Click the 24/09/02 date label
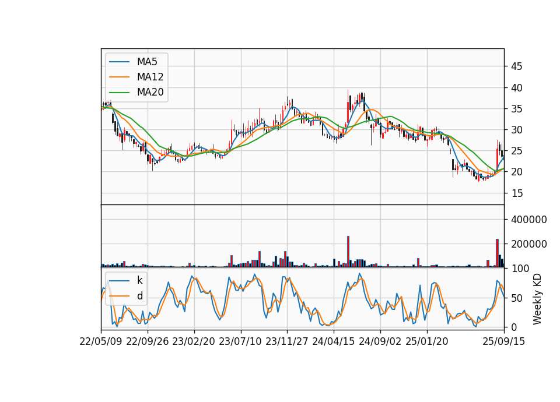Image resolution: width=560 pixels, height=402 pixels. [x=380, y=342]
